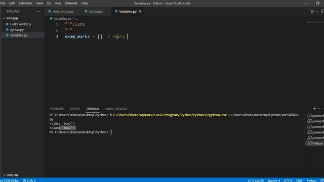Open Explorer more actions ellipsis
Viewport: 324px width, 182px height.
click(38, 11)
